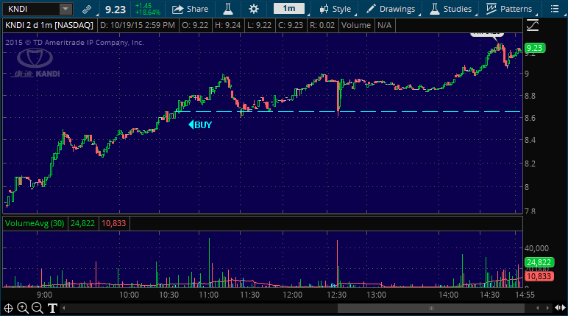The image size is (568, 316).
Task: Click the scroll right arrow at bottom right
Action: point(547,309)
